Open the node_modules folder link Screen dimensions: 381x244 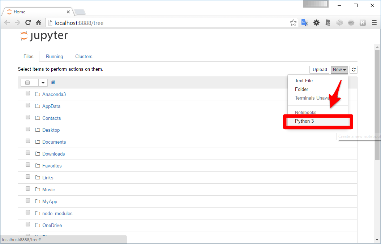[x=57, y=213]
